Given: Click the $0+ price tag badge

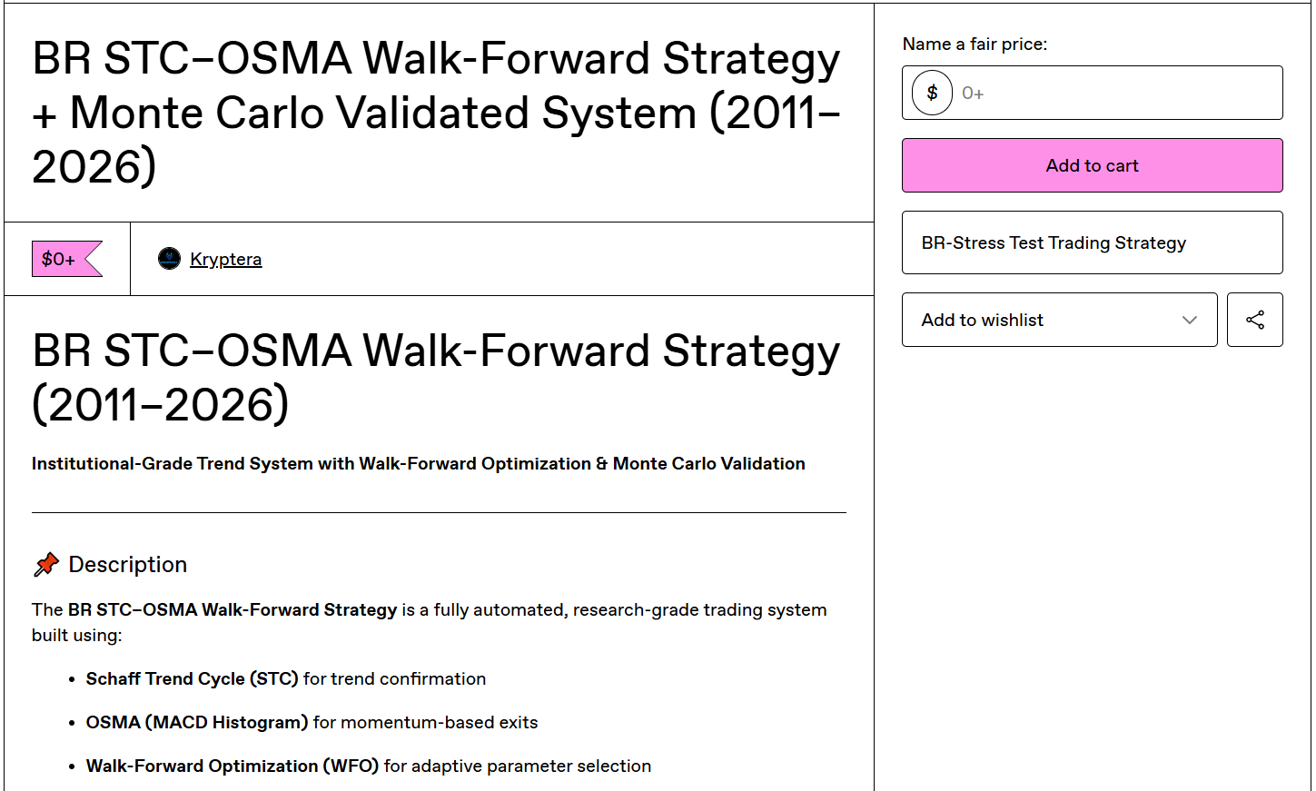Looking at the screenshot, I should pos(67,259).
